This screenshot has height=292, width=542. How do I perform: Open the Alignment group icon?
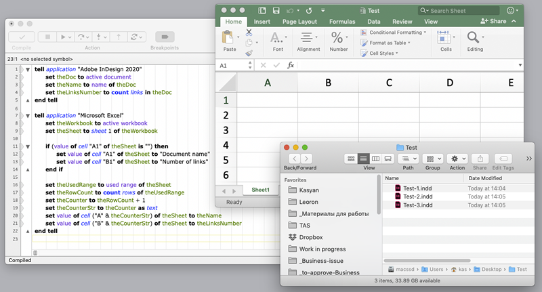tap(306, 37)
